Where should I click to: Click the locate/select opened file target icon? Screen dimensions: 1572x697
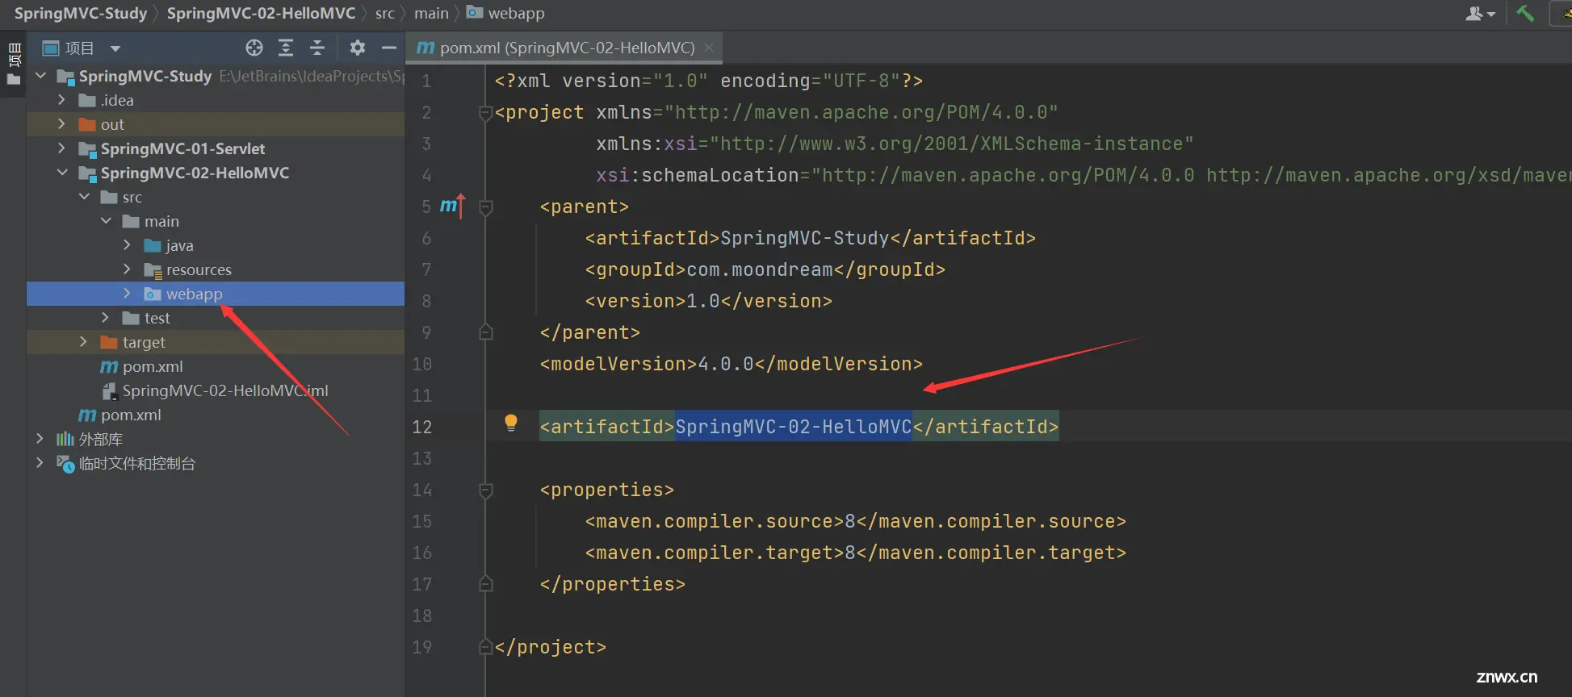tap(254, 48)
